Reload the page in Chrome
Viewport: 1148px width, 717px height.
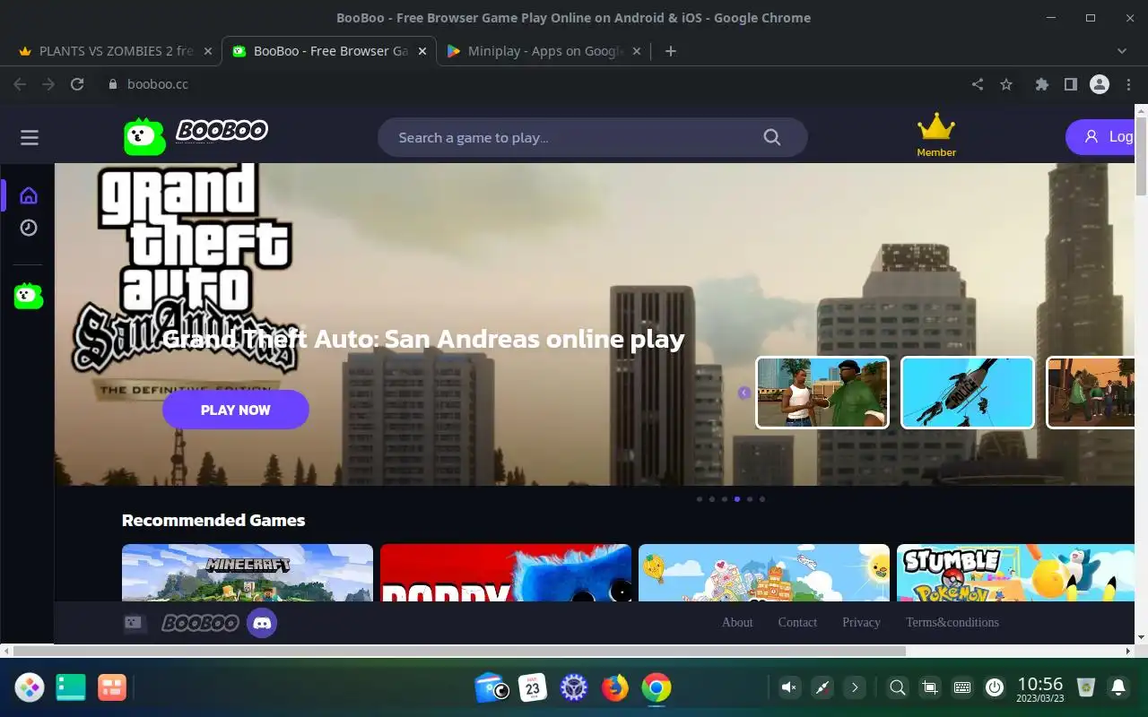point(77,84)
